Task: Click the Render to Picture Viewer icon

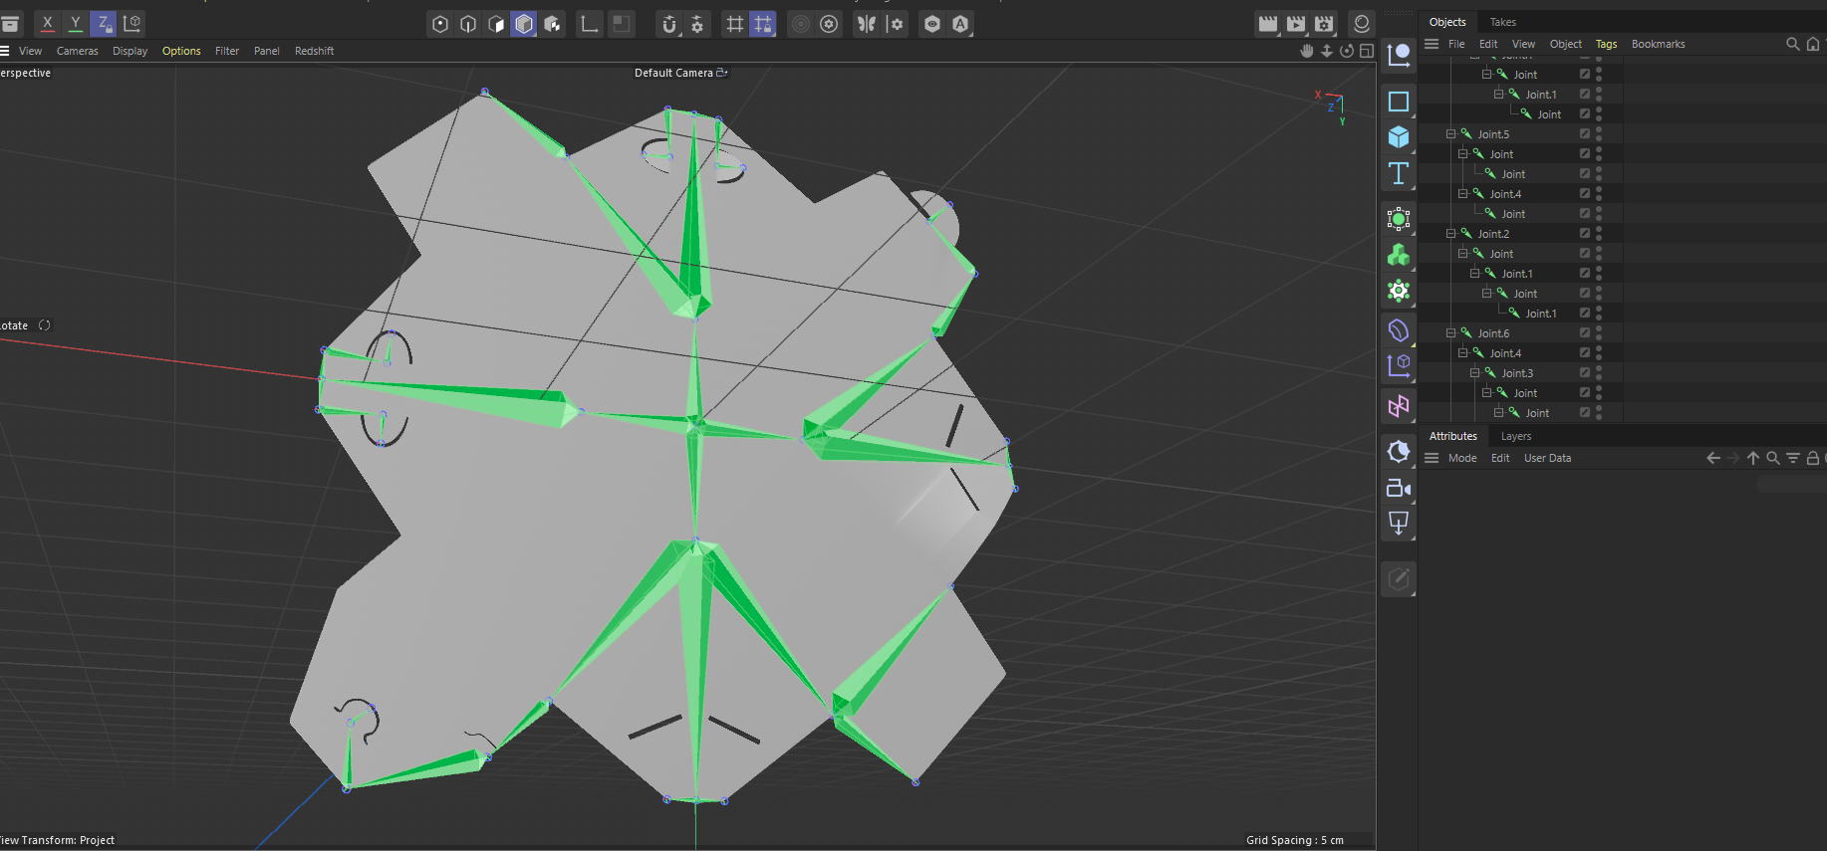Action: (x=1296, y=24)
